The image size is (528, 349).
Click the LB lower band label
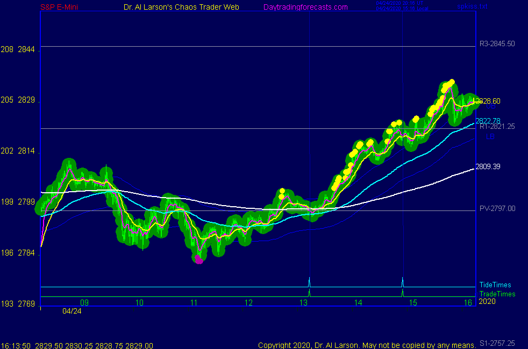(x=490, y=136)
